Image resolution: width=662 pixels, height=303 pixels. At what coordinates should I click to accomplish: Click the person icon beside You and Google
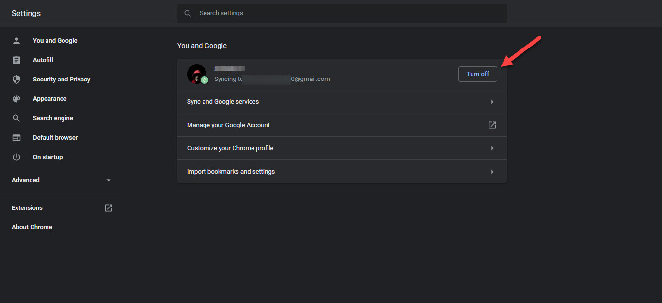click(16, 41)
